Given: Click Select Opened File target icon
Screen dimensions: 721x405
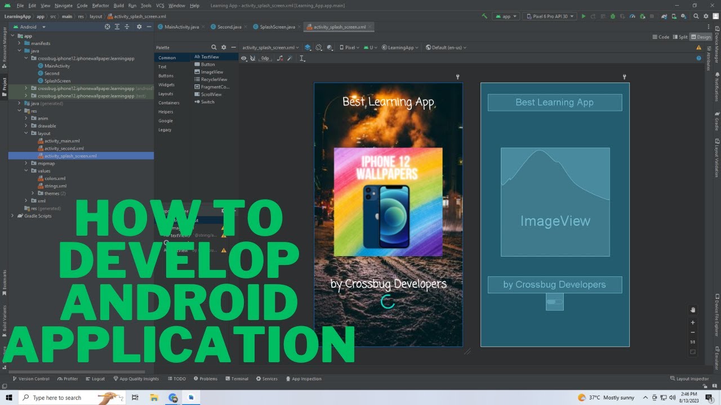Looking at the screenshot, I should coord(107,26).
